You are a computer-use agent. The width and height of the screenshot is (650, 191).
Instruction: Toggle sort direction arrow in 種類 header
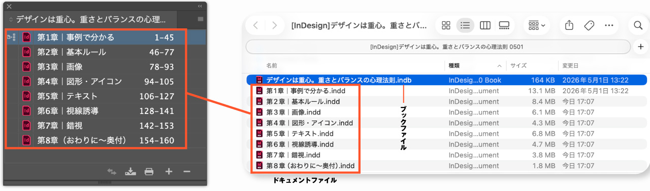(x=500, y=66)
